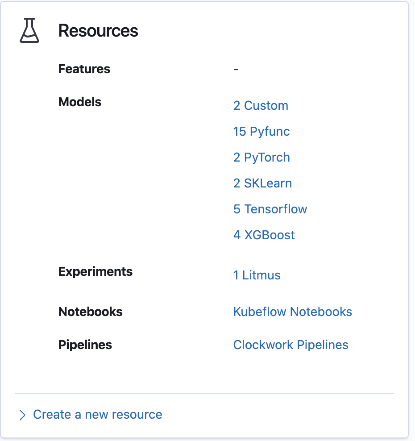Click the Experiments label
The width and height of the screenshot is (415, 441).
(95, 272)
